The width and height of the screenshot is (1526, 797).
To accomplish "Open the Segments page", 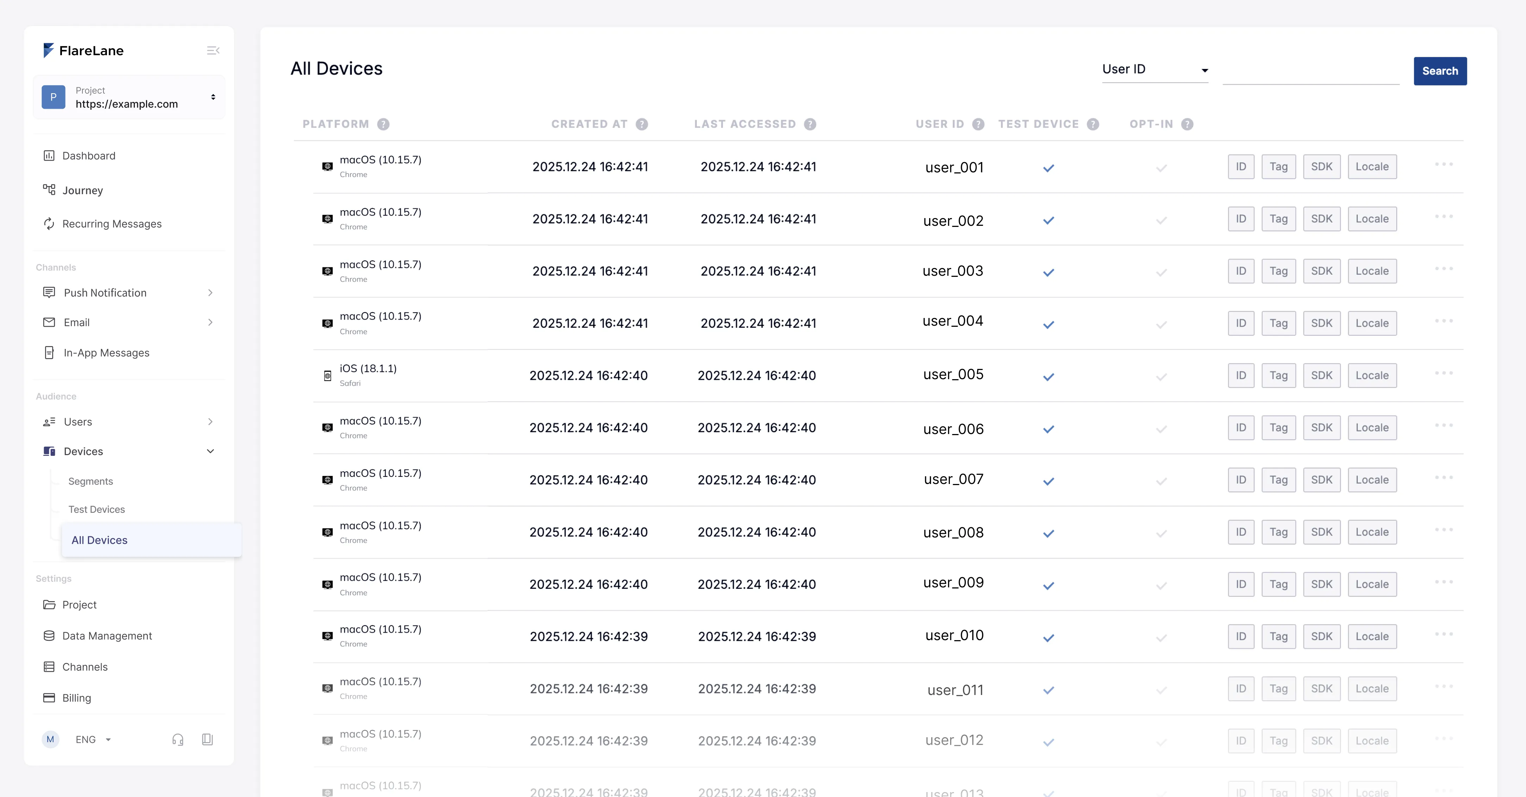I will pos(91,481).
